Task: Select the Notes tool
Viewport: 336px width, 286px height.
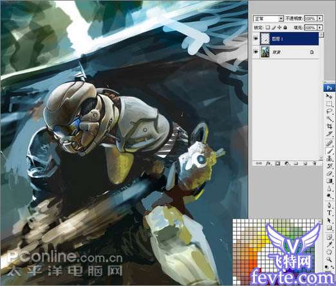Action: coord(329,237)
